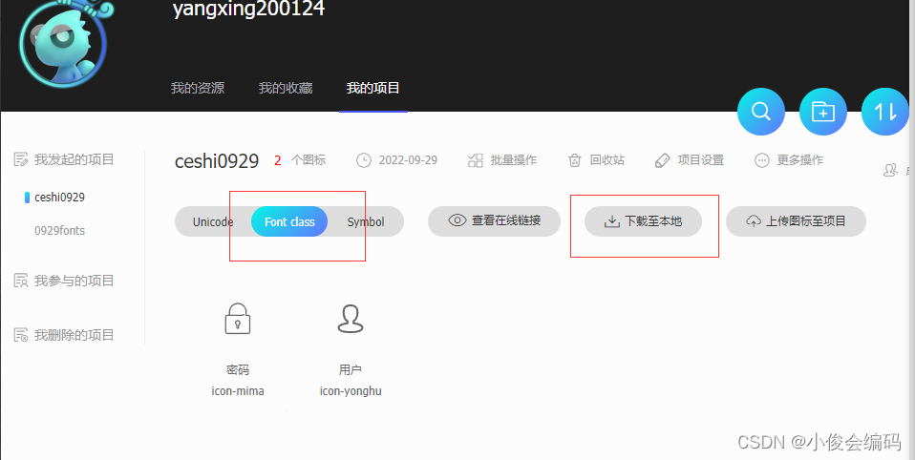The image size is (915, 460).
Task: Click the 2022-09-29 date text
Action: [x=408, y=159]
